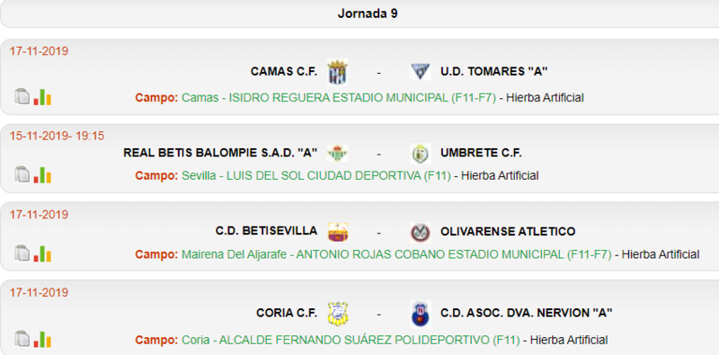
Task: Open match report icon for Camas C.F. match
Action: click(22, 96)
